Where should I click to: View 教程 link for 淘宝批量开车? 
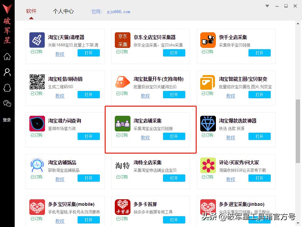[x=145, y=96]
